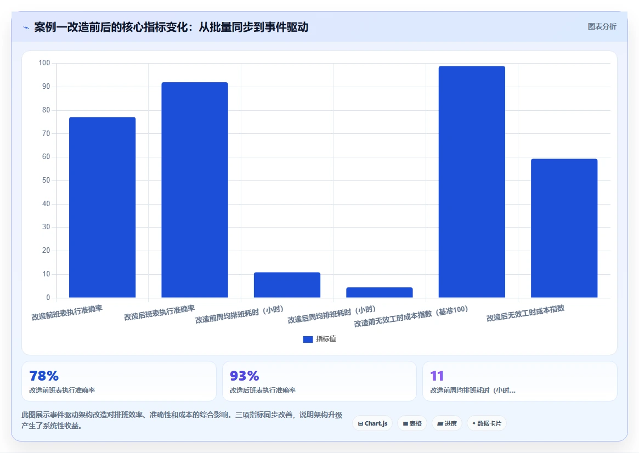Screen dimensions: 639x453
Task: Click the 93% value text
Action: pyautogui.click(x=245, y=376)
